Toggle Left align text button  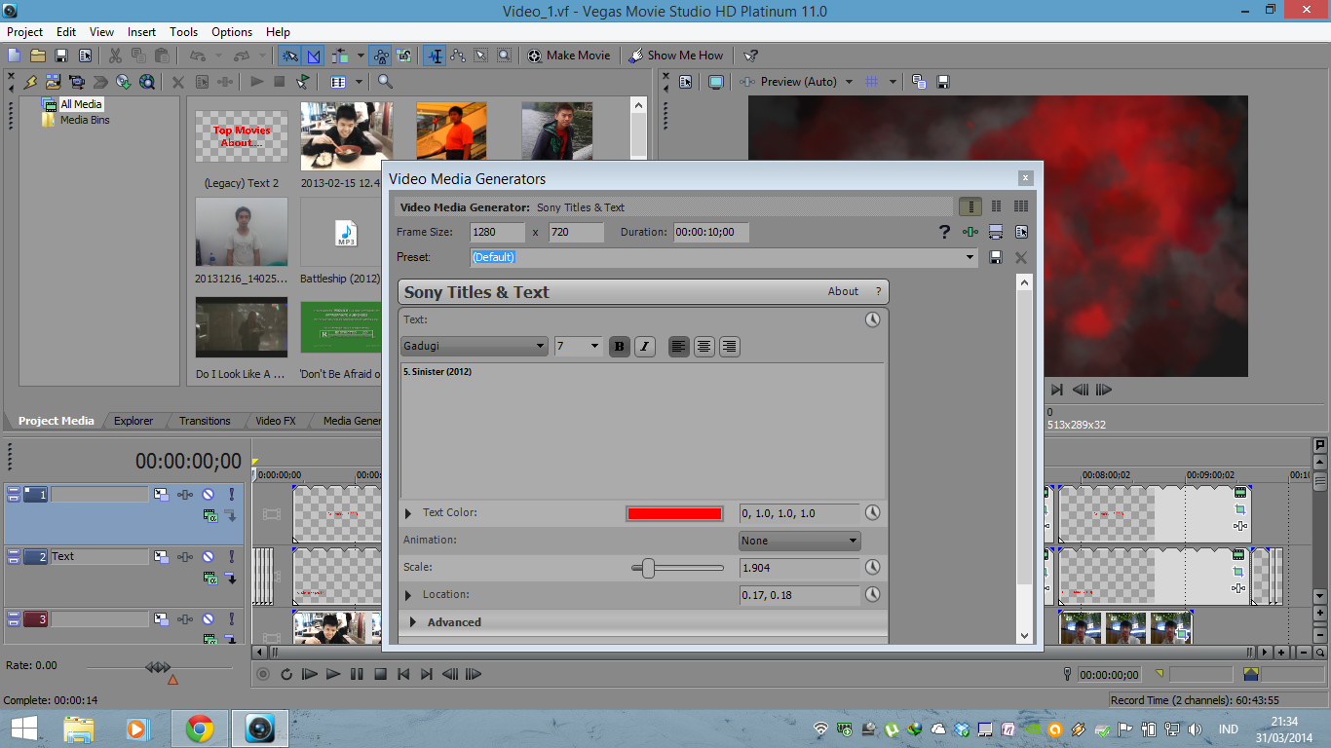coord(678,347)
